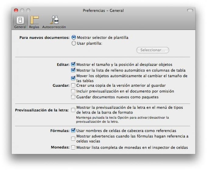Select the Usar plantilla radio button
Image resolution: width=207 pixels, height=170 pixels.
(74, 43)
